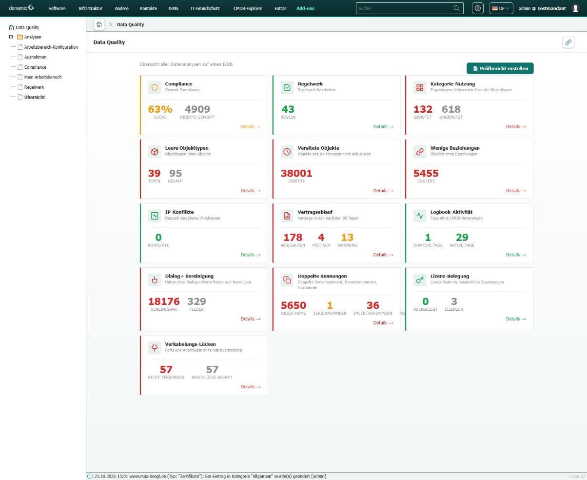Click the Data Quality tree root icon

click(x=11, y=27)
